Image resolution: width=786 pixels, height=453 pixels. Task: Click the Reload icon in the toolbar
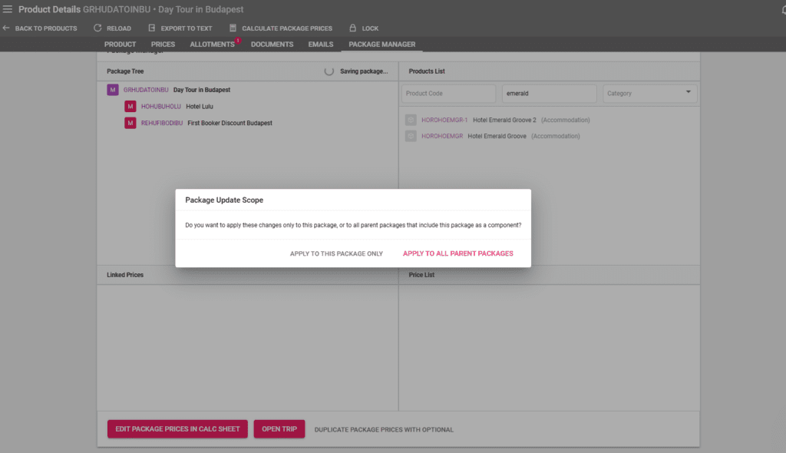pyautogui.click(x=97, y=28)
